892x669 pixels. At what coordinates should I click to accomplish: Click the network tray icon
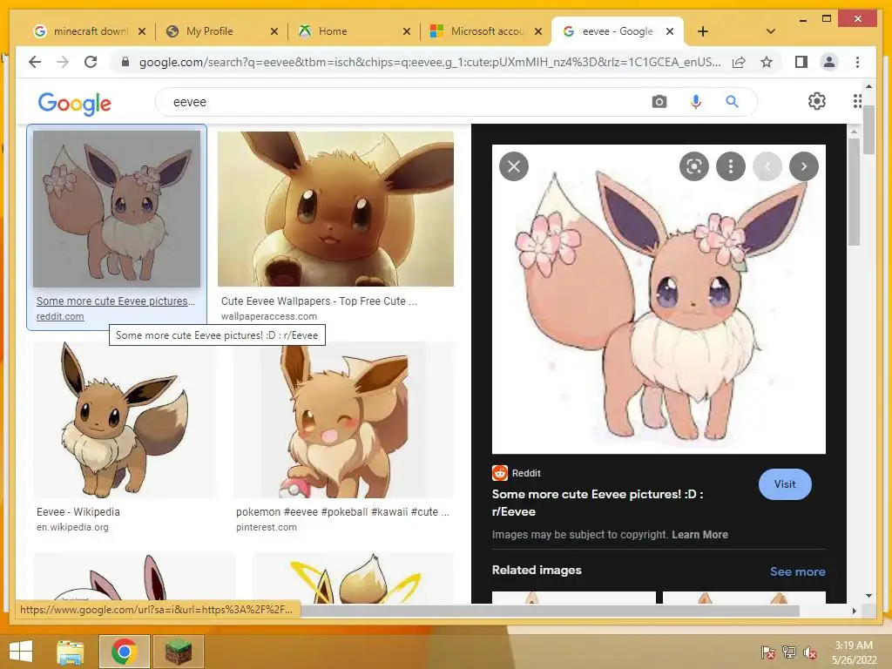tap(788, 652)
